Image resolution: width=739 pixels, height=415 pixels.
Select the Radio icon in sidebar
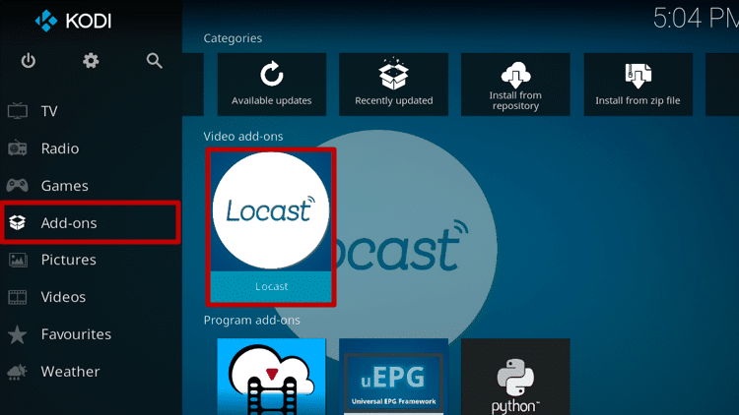[x=18, y=148]
